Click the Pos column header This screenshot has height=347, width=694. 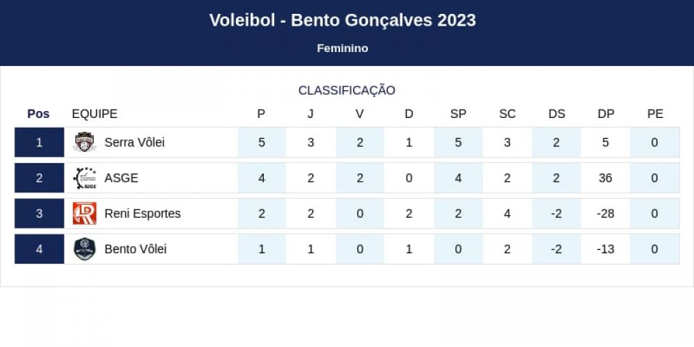(x=38, y=114)
